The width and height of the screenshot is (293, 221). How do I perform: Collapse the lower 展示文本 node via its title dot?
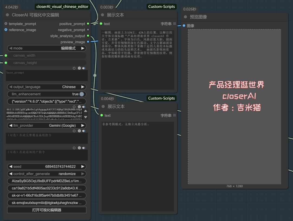pos(103,106)
